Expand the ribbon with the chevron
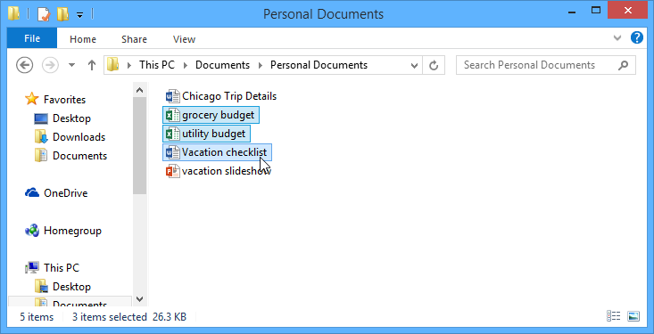Image resolution: width=654 pixels, height=334 pixels. pos(617,38)
